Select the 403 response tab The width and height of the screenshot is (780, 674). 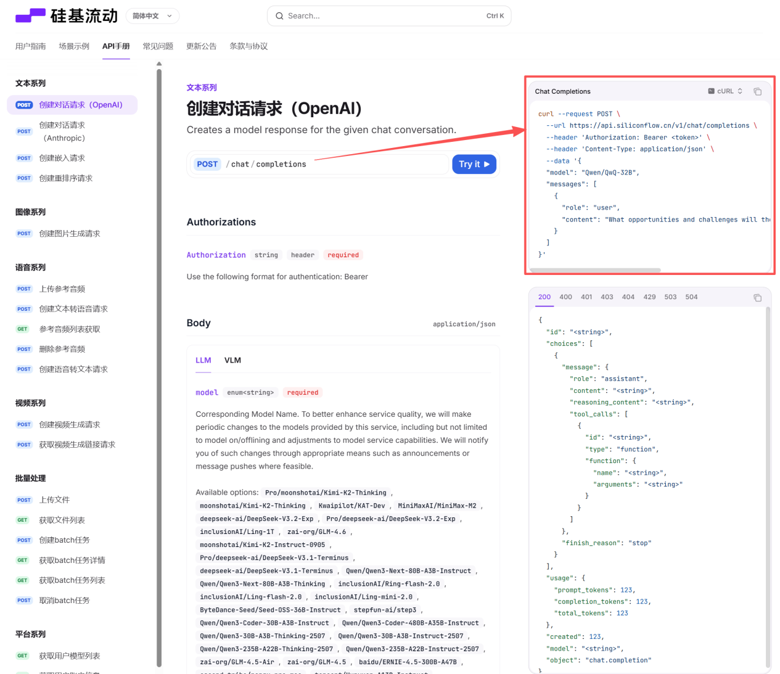[607, 297]
